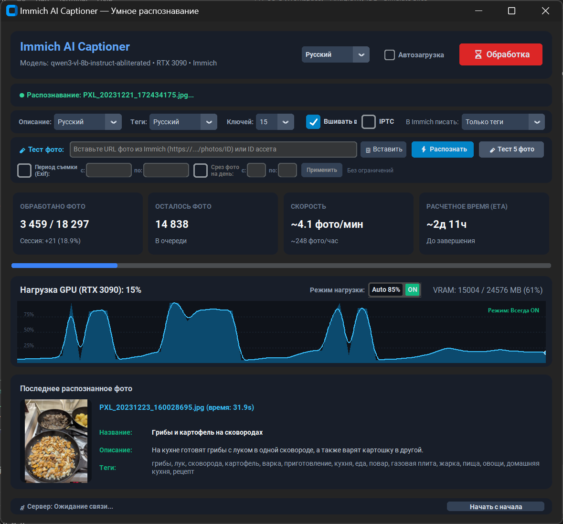Click the red Обработка button
This screenshot has height=524, width=563.
point(501,54)
